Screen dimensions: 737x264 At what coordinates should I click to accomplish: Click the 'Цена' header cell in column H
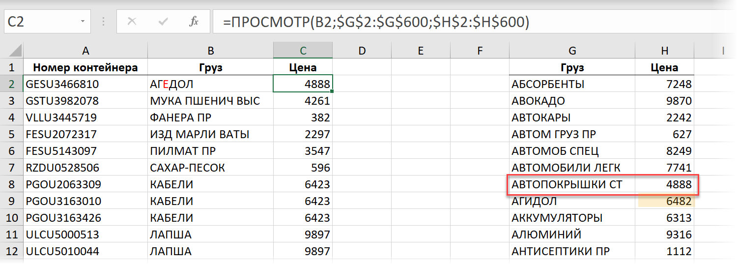tap(665, 67)
